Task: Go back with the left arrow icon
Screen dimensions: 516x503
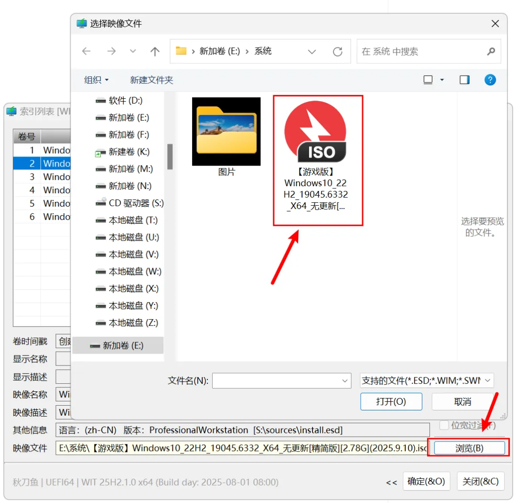Action: 86,51
